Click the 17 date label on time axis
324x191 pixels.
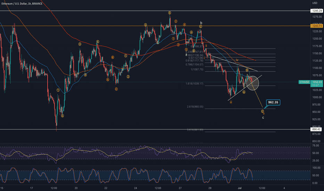(x=31, y=188)
